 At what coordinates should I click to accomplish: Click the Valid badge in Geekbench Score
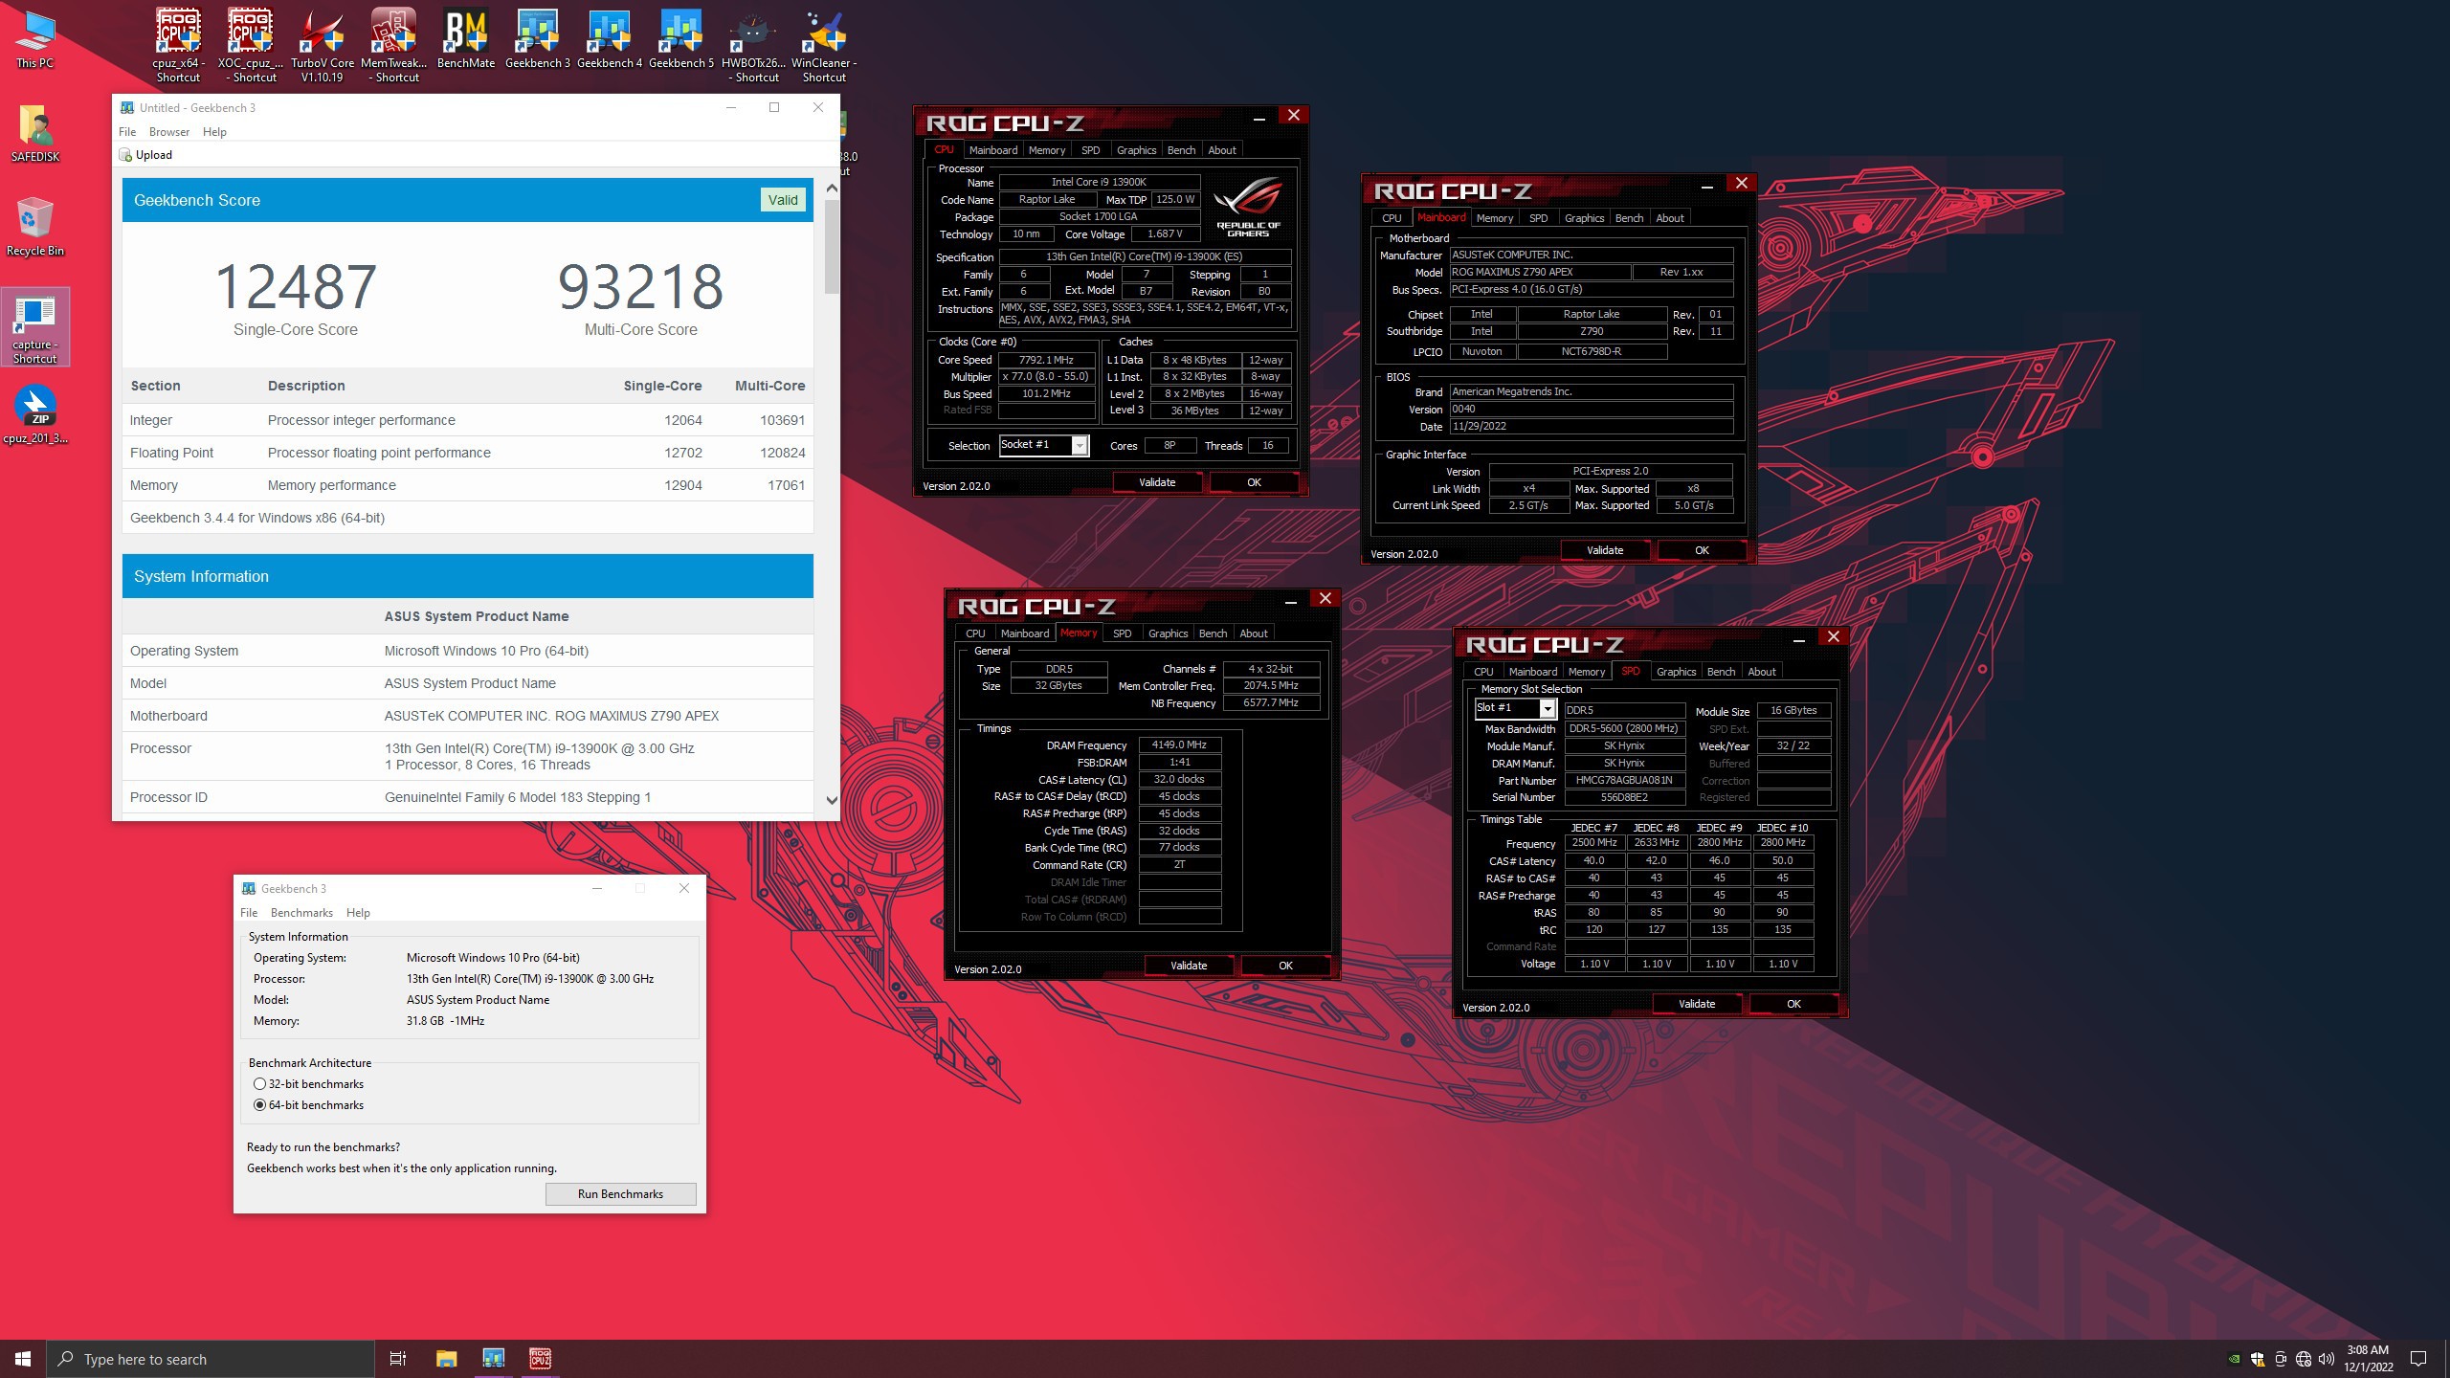click(x=782, y=200)
